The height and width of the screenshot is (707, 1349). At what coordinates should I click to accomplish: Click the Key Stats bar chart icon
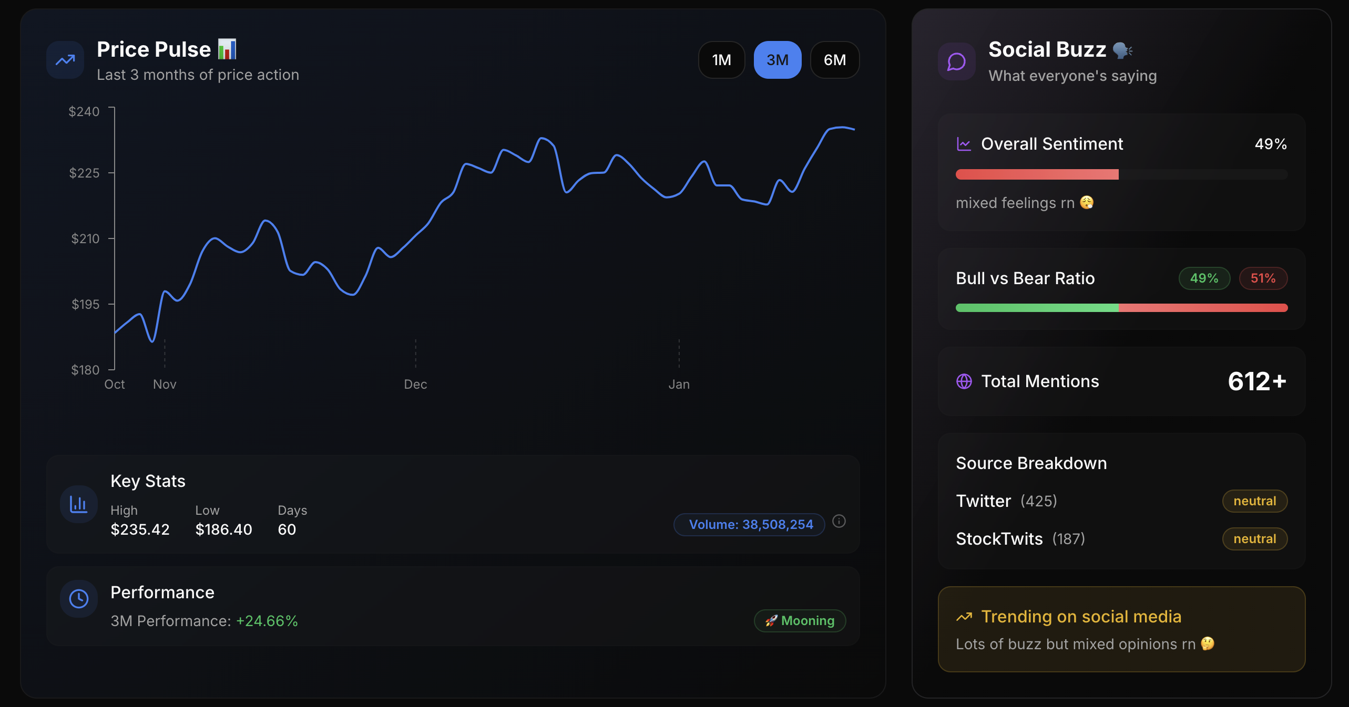(79, 504)
